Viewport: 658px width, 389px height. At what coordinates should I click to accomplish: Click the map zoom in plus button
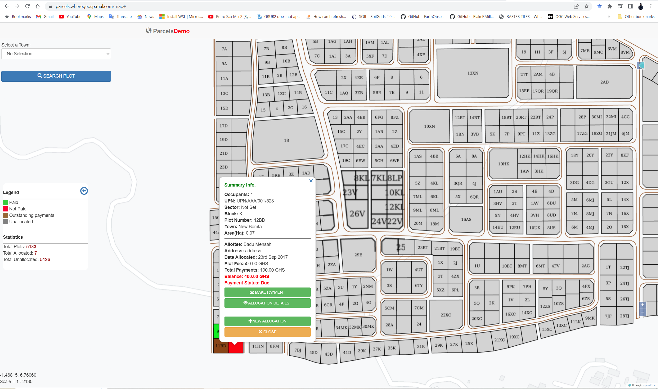coord(643,305)
